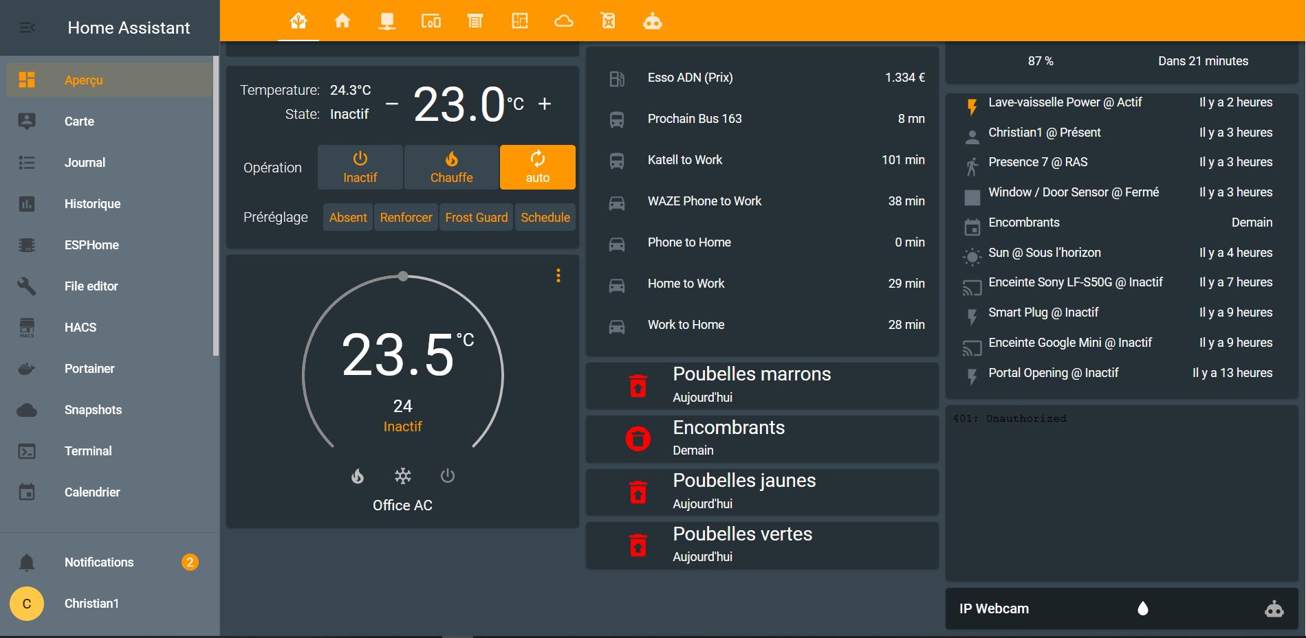Turn off Office AC with power icon
This screenshot has height=638, width=1306.
pyautogui.click(x=448, y=476)
